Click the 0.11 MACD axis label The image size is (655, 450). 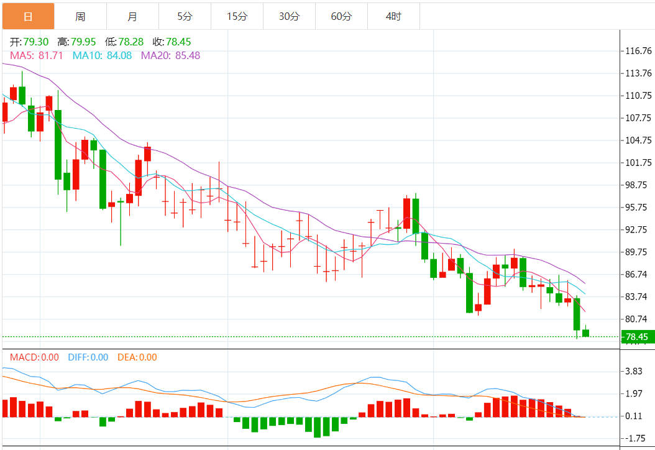point(634,416)
